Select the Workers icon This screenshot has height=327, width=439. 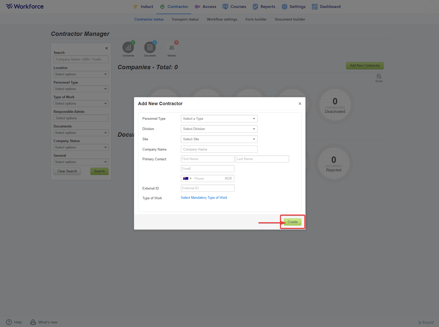172,48
